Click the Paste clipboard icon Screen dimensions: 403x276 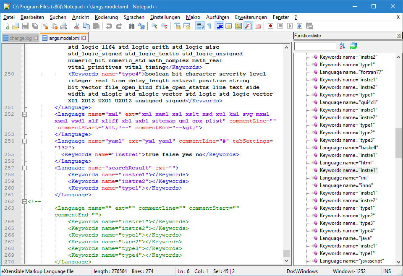[x=96, y=26]
